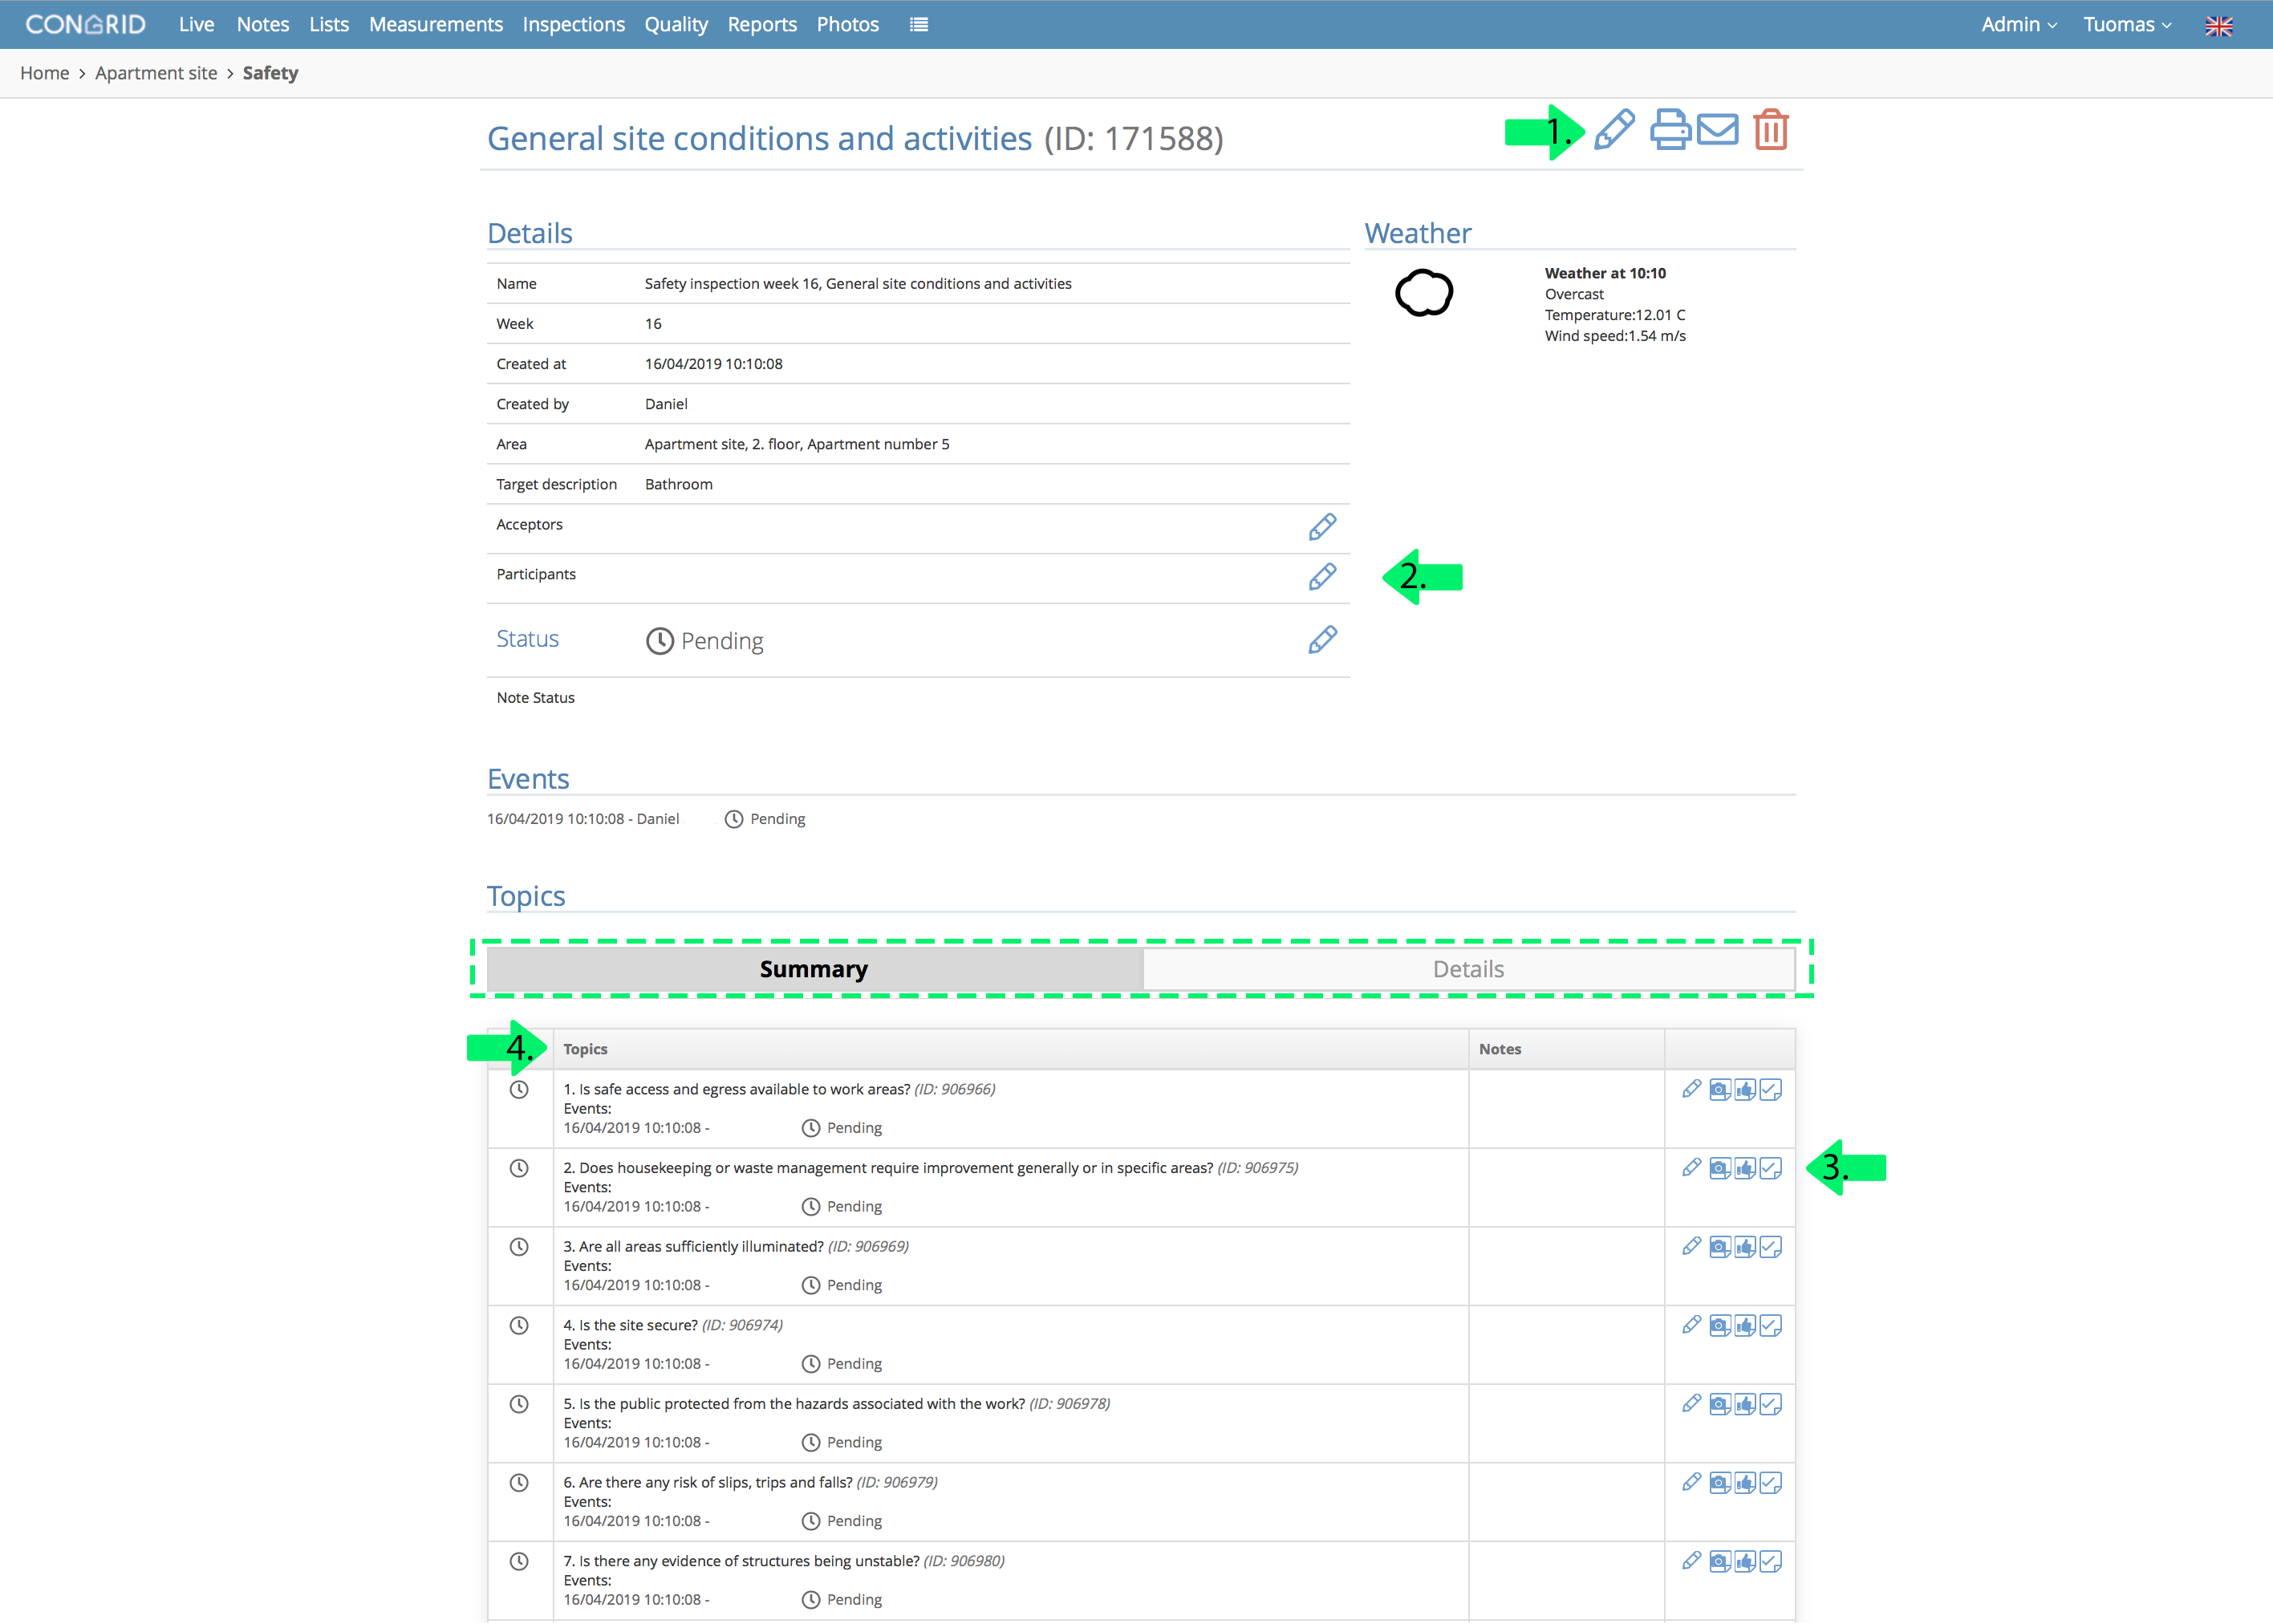Go to Apartment site in the breadcrumb
The image size is (2273, 1624).
point(156,73)
